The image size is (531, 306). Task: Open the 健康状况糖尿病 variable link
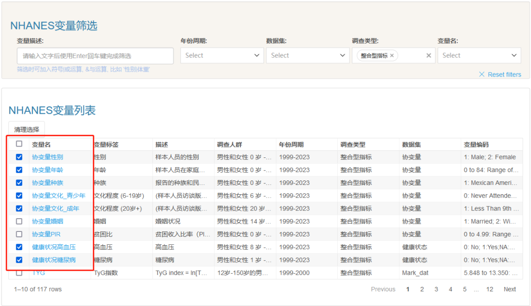pyautogui.click(x=54, y=260)
